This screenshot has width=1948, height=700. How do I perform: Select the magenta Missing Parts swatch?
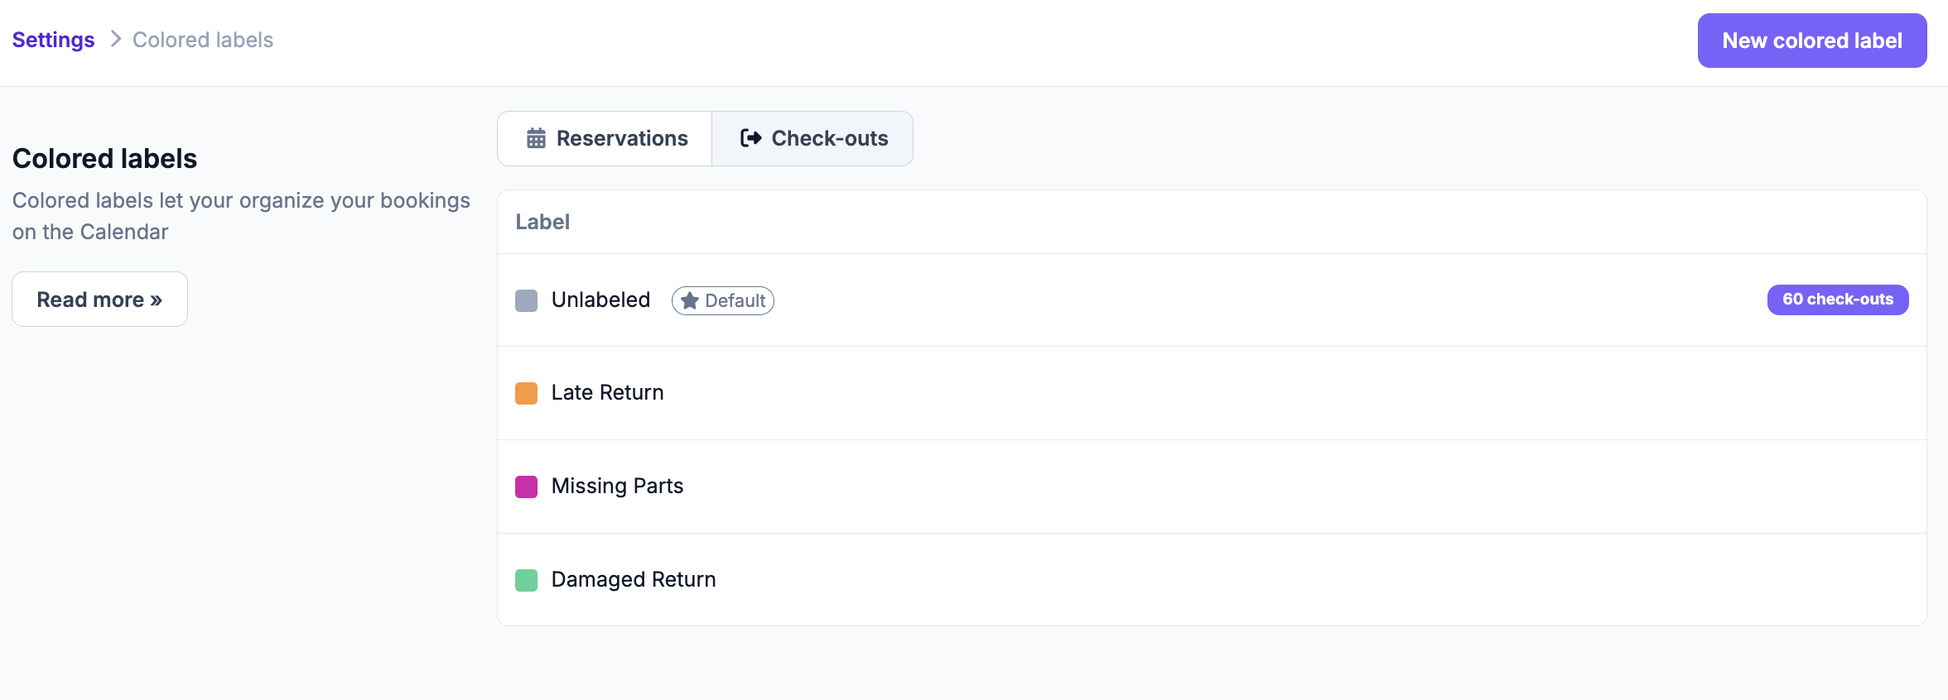tap(526, 487)
